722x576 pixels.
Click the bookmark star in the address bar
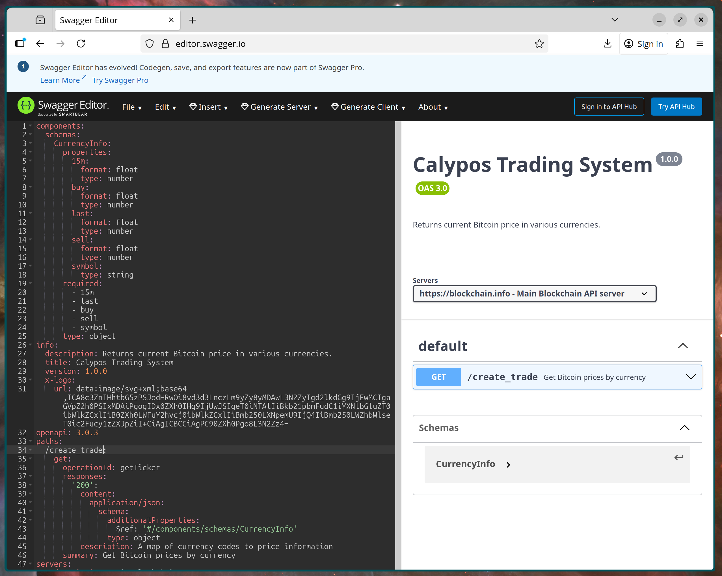539,44
